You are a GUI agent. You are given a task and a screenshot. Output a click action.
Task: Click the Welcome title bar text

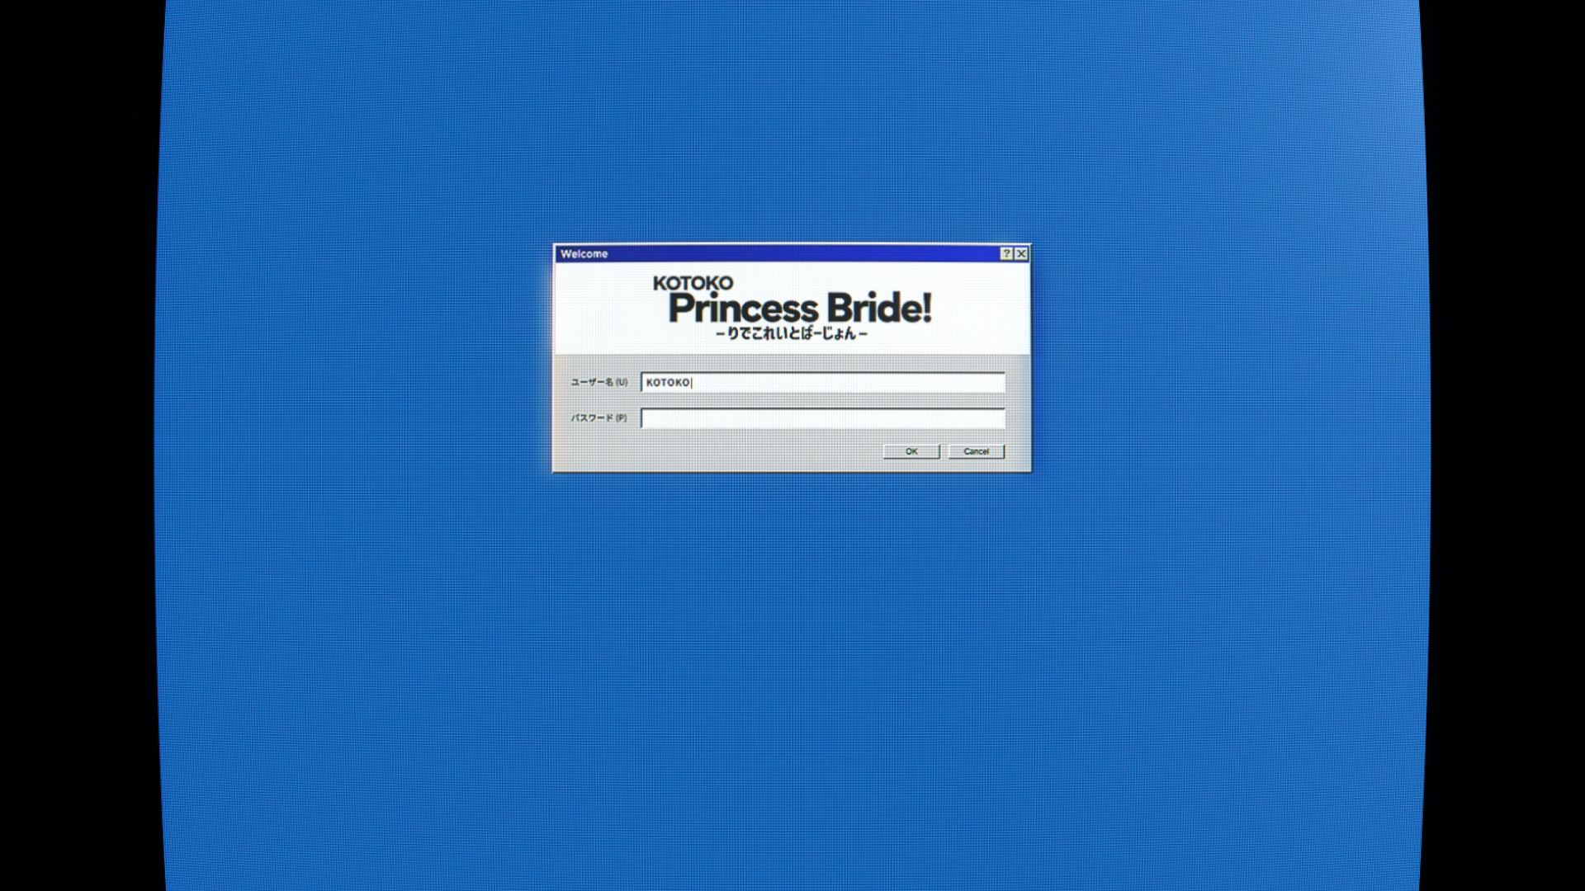(x=584, y=254)
